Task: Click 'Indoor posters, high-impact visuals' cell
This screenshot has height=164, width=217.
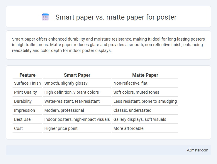Action: 77,119
